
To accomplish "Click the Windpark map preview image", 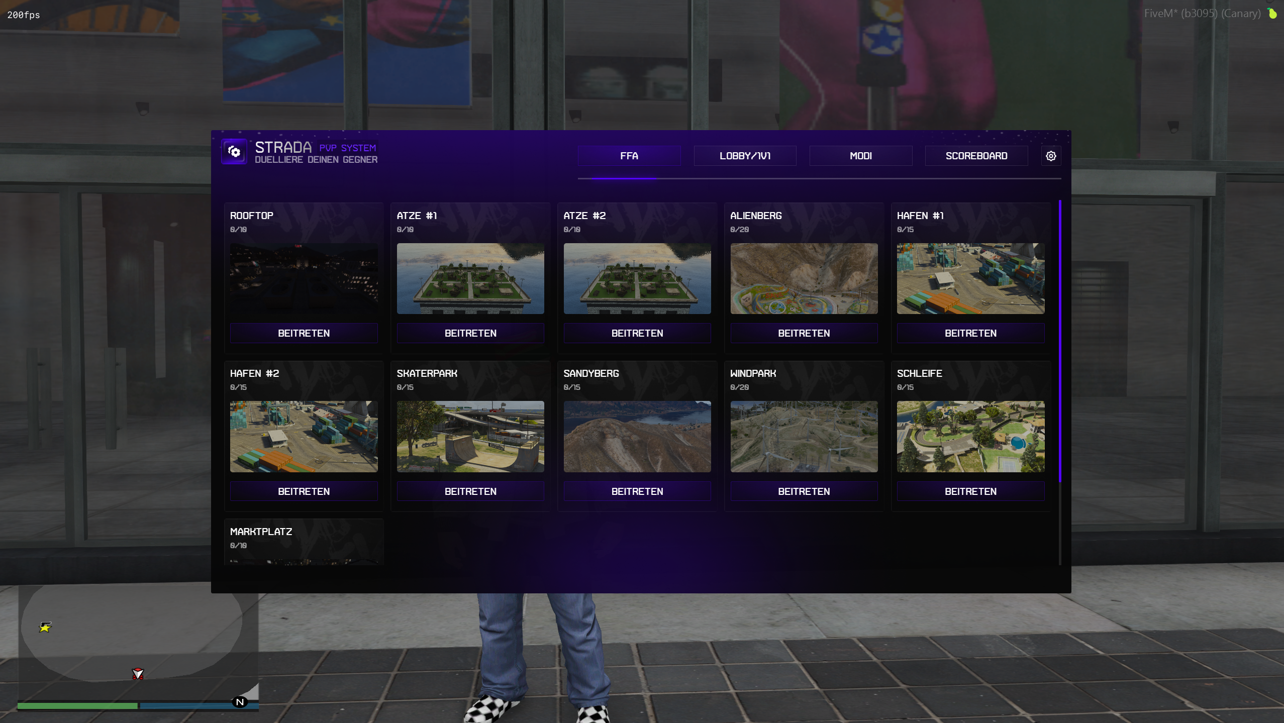I will pyautogui.click(x=804, y=437).
